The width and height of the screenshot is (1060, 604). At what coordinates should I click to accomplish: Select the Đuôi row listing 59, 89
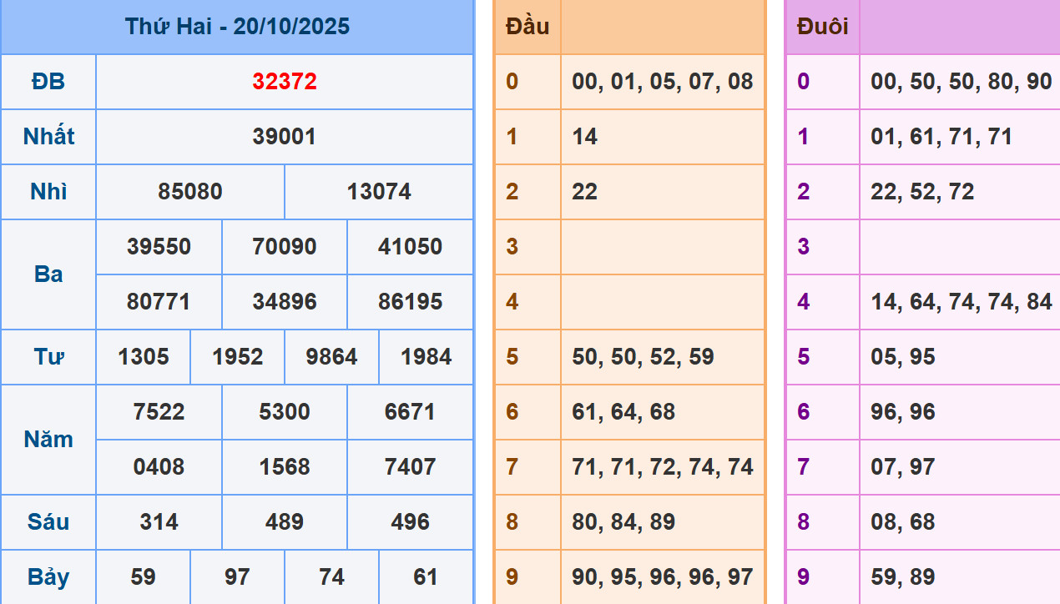coord(902,577)
